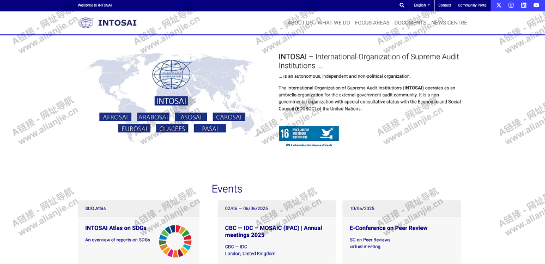Click 'UN Sustainable Development Goals' caption
This screenshot has width=545, height=264.
308,144
